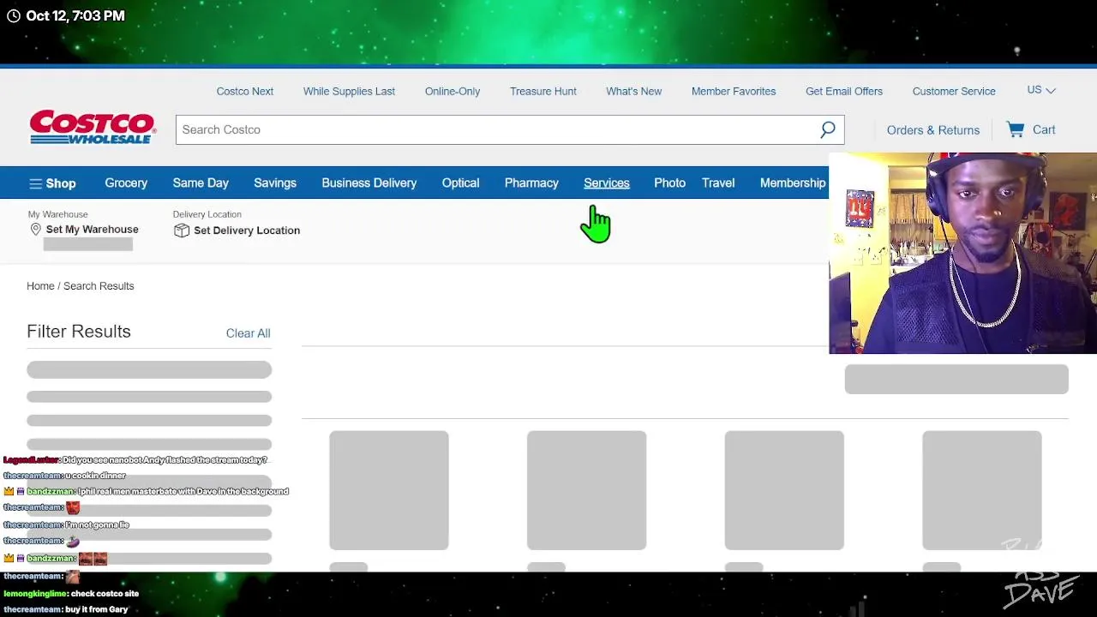The image size is (1097, 617).
Task: Select Services in the nav bar
Action: tap(607, 183)
